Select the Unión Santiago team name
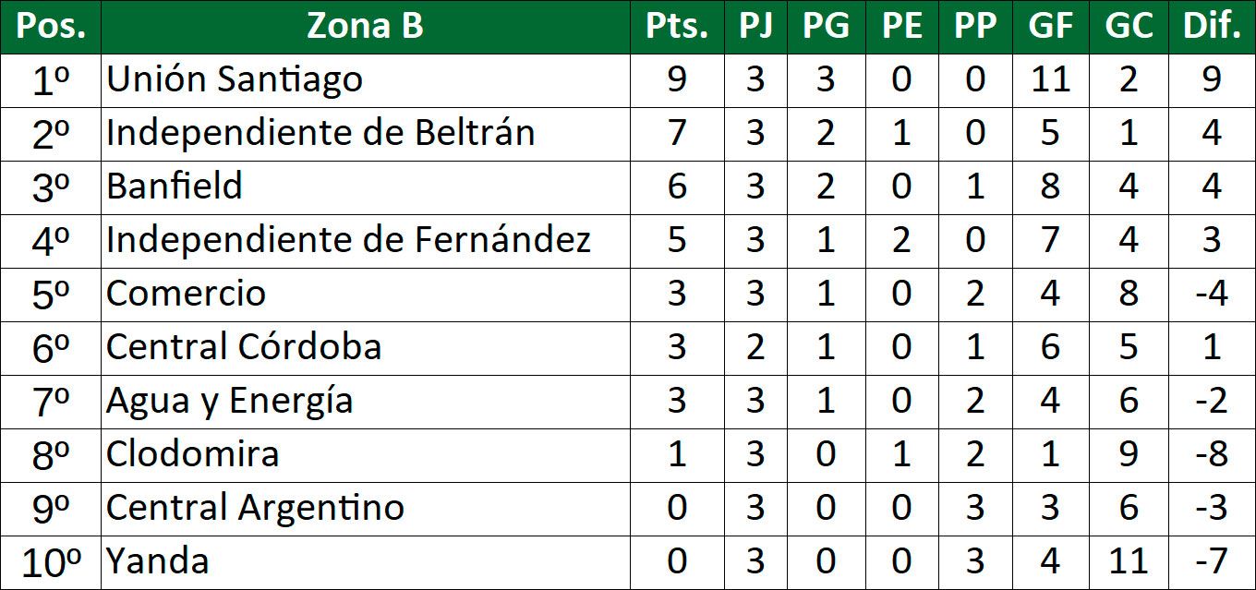Image resolution: width=1256 pixels, height=590 pixels. click(x=235, y=80)
